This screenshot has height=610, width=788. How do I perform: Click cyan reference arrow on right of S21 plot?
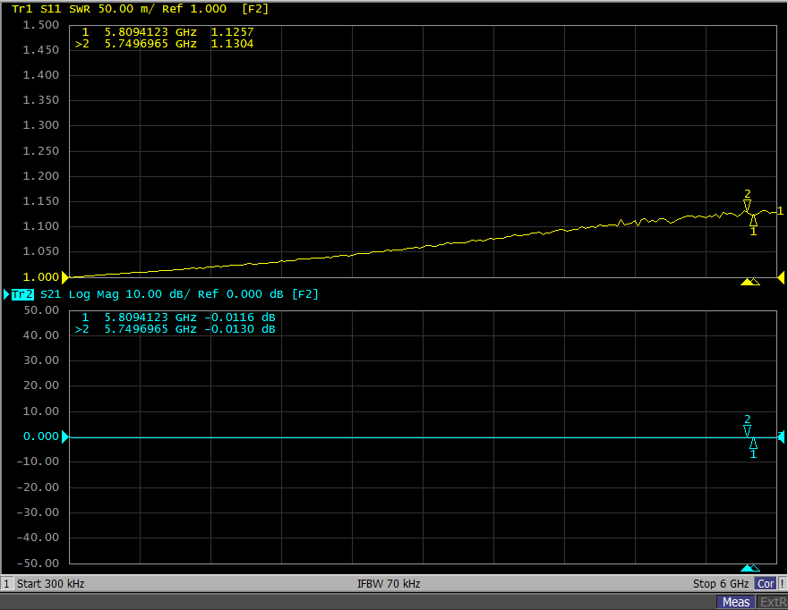[x=781, y=436]
